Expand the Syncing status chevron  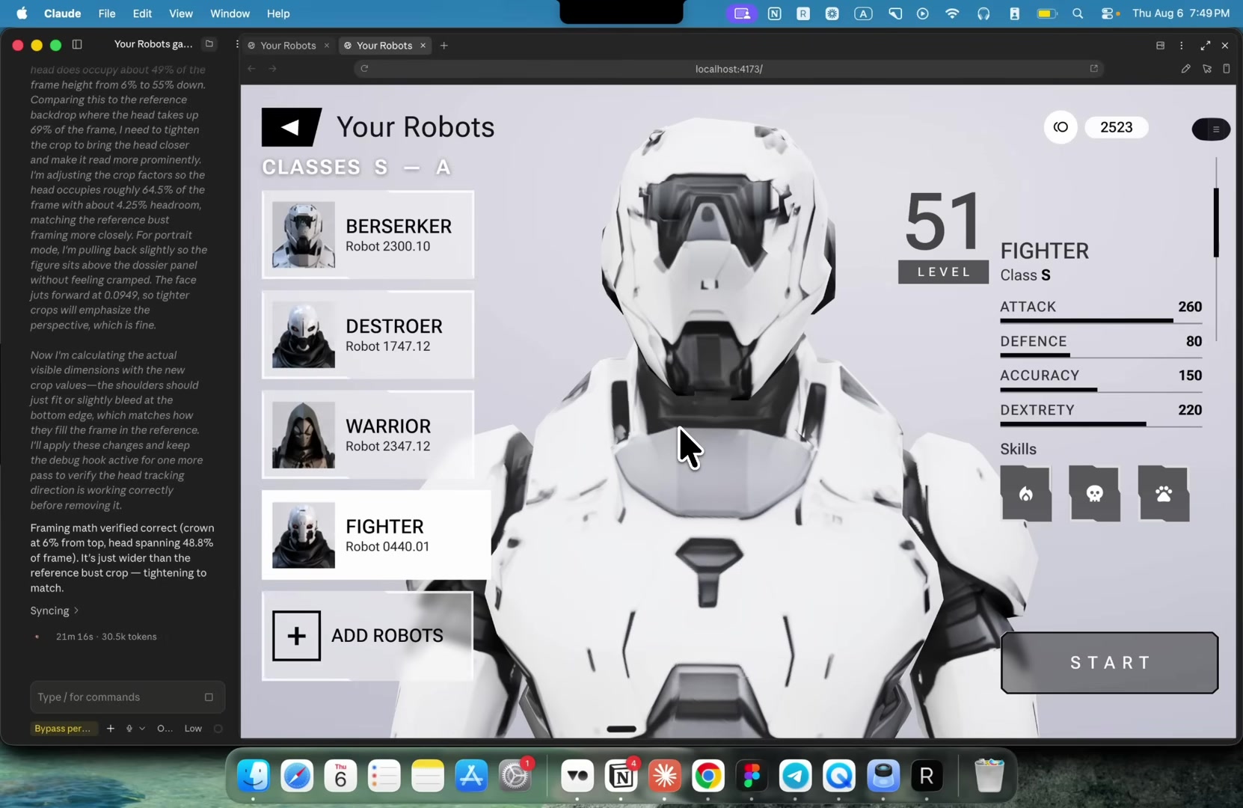pyautogui.click(x=76, y=610)
